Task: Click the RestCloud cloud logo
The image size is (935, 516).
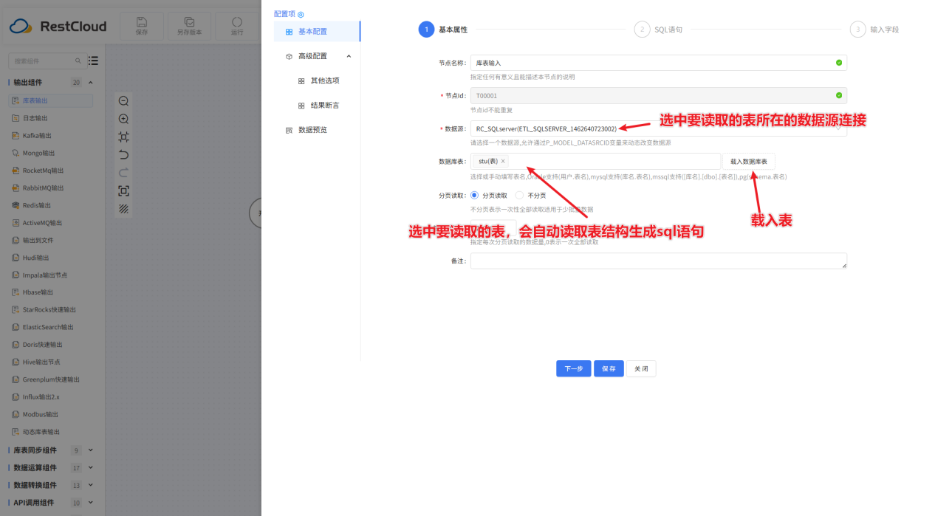Action: [21, 27]
